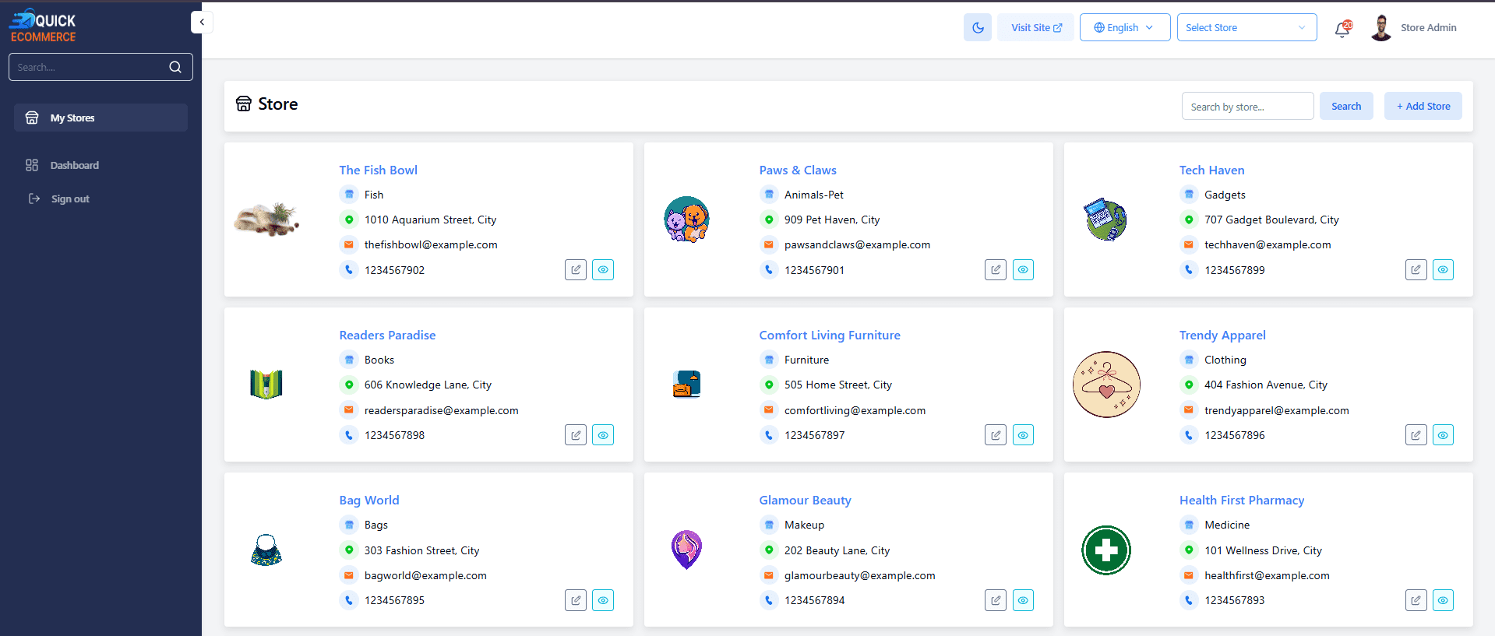Click Store Admin profile avatar
Image resolution: width=1495 pixels, height=636 pixels.
click(x=1381, y=28)
